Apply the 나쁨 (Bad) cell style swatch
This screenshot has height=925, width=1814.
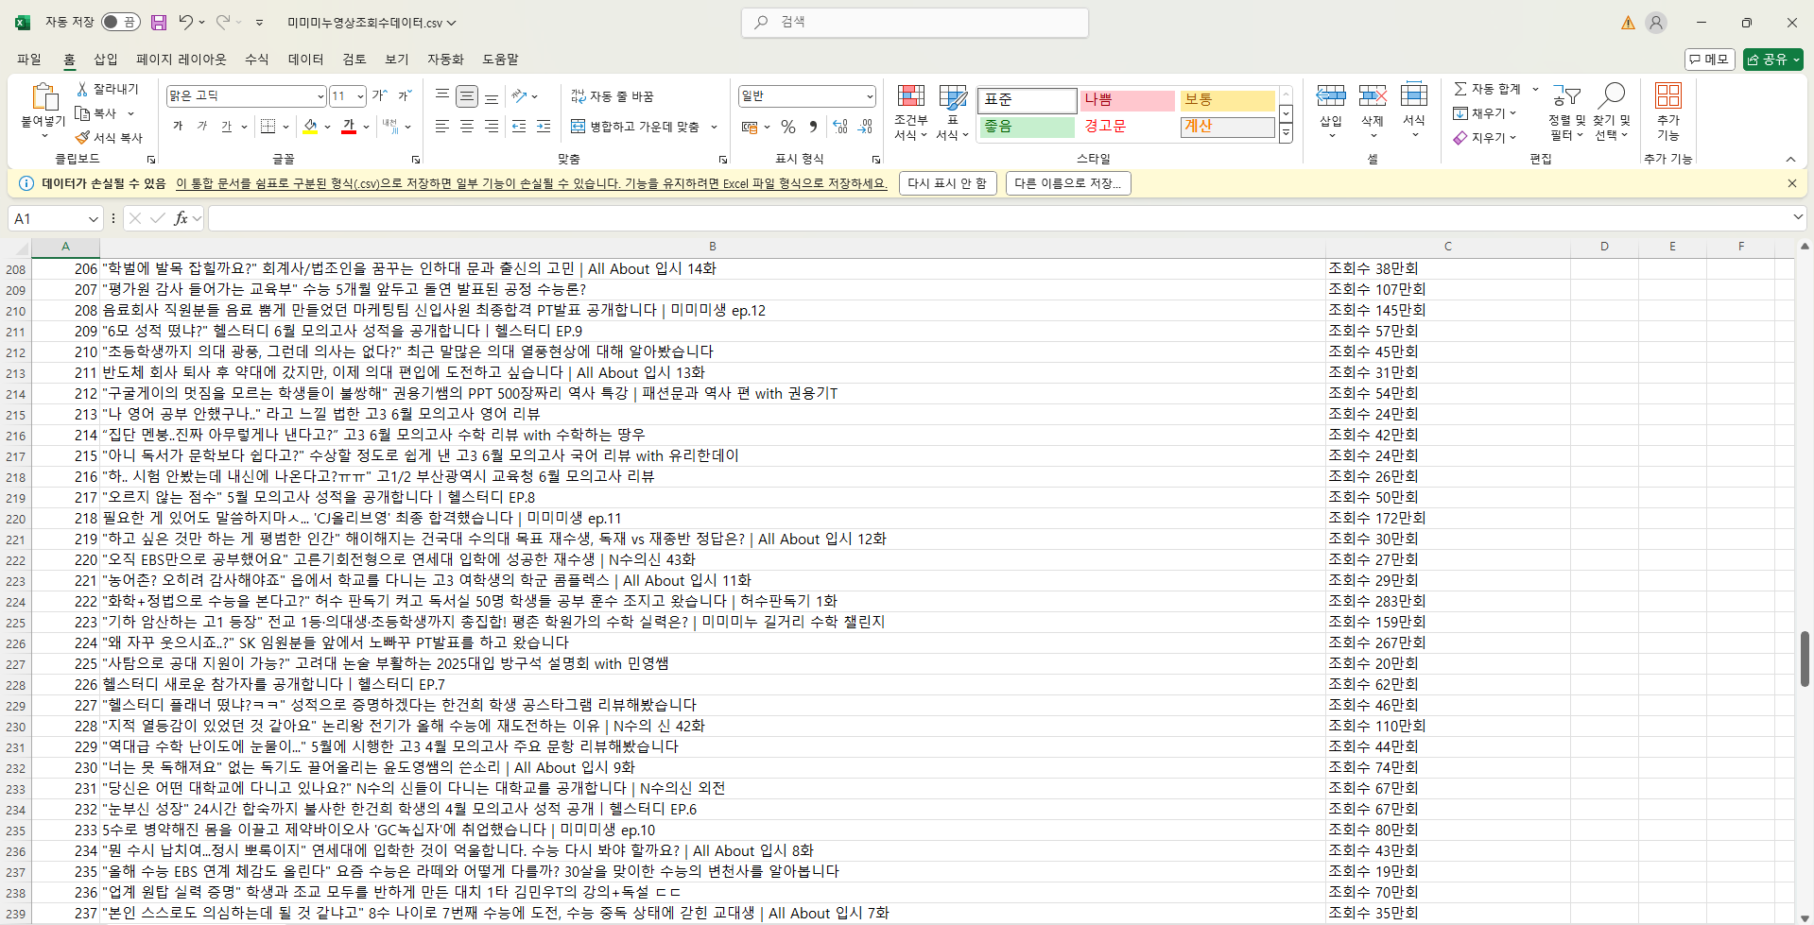tap(1127, 100)
